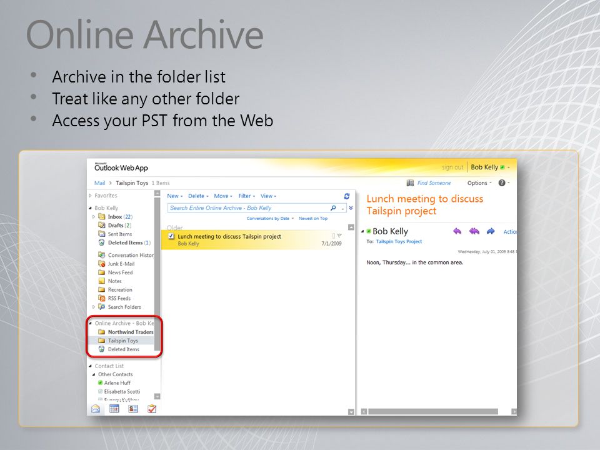Image resolution: width=600 pixels, height=450 pixels.
Task: Toggle Newest on Top sort order
Action: [313, 219]
